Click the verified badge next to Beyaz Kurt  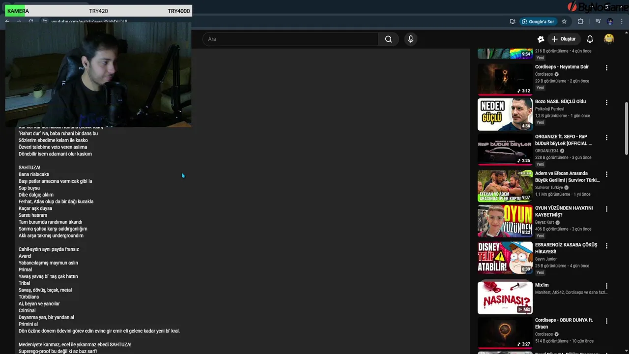point(557,222)
